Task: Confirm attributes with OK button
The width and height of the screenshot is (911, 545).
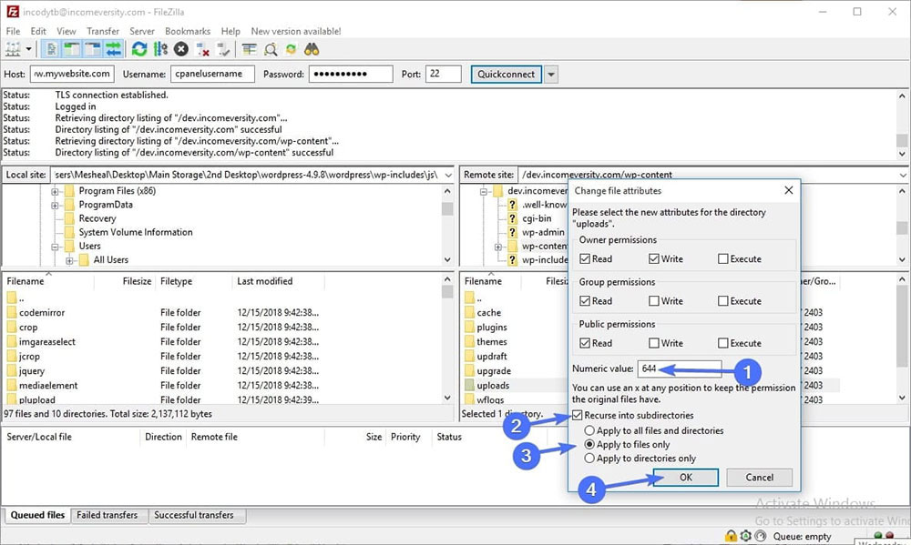Action: (686, 477)
